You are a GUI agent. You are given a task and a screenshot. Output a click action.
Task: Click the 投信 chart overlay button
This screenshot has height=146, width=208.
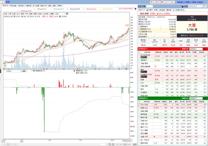pos(14,14)
